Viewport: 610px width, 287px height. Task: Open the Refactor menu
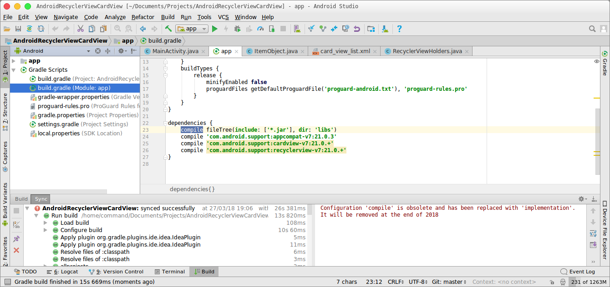tap(143, 17)
